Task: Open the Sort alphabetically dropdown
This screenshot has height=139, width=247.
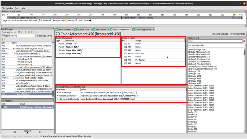Action: (216, 46)
